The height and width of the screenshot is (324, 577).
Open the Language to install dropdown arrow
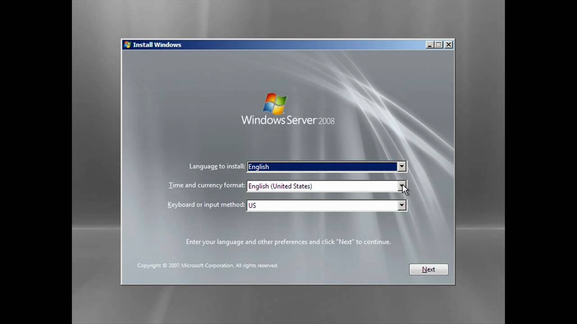[401, 166]
